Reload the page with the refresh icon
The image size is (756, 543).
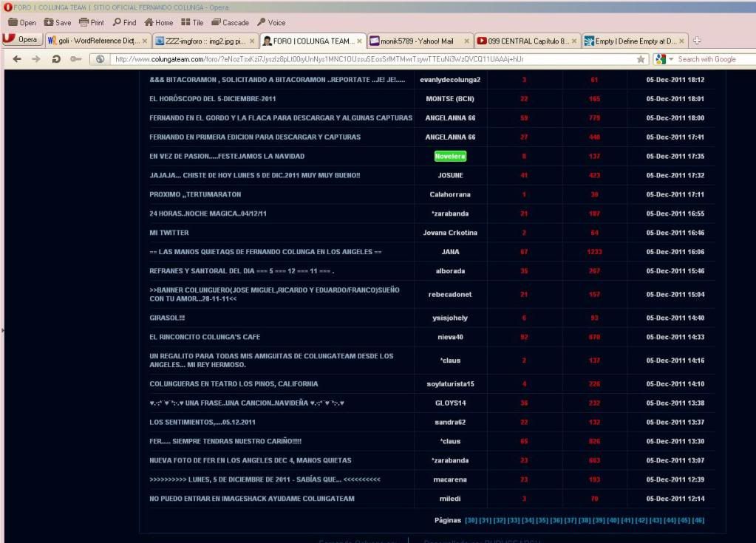[56, 59]
